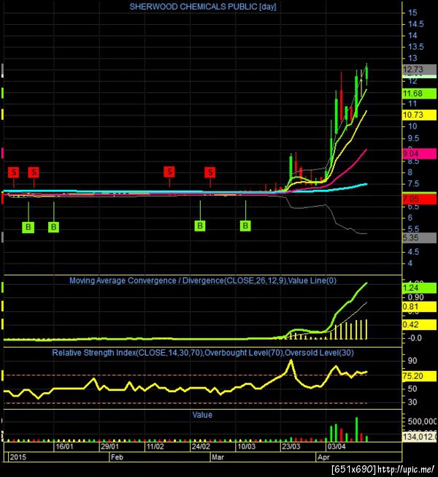Select the magenta 9.04 moving average label
The width and height of the screenshot is (438, 477).
pos(420,153)
